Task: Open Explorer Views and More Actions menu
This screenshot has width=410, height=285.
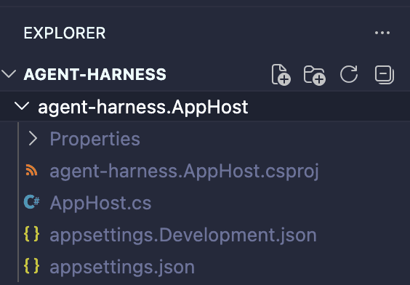Action: coord(382,33)
